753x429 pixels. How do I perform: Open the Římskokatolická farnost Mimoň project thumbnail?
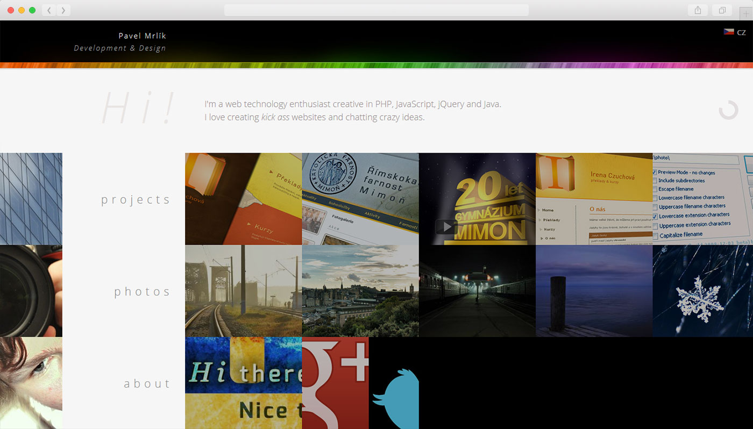coord(360,199)
